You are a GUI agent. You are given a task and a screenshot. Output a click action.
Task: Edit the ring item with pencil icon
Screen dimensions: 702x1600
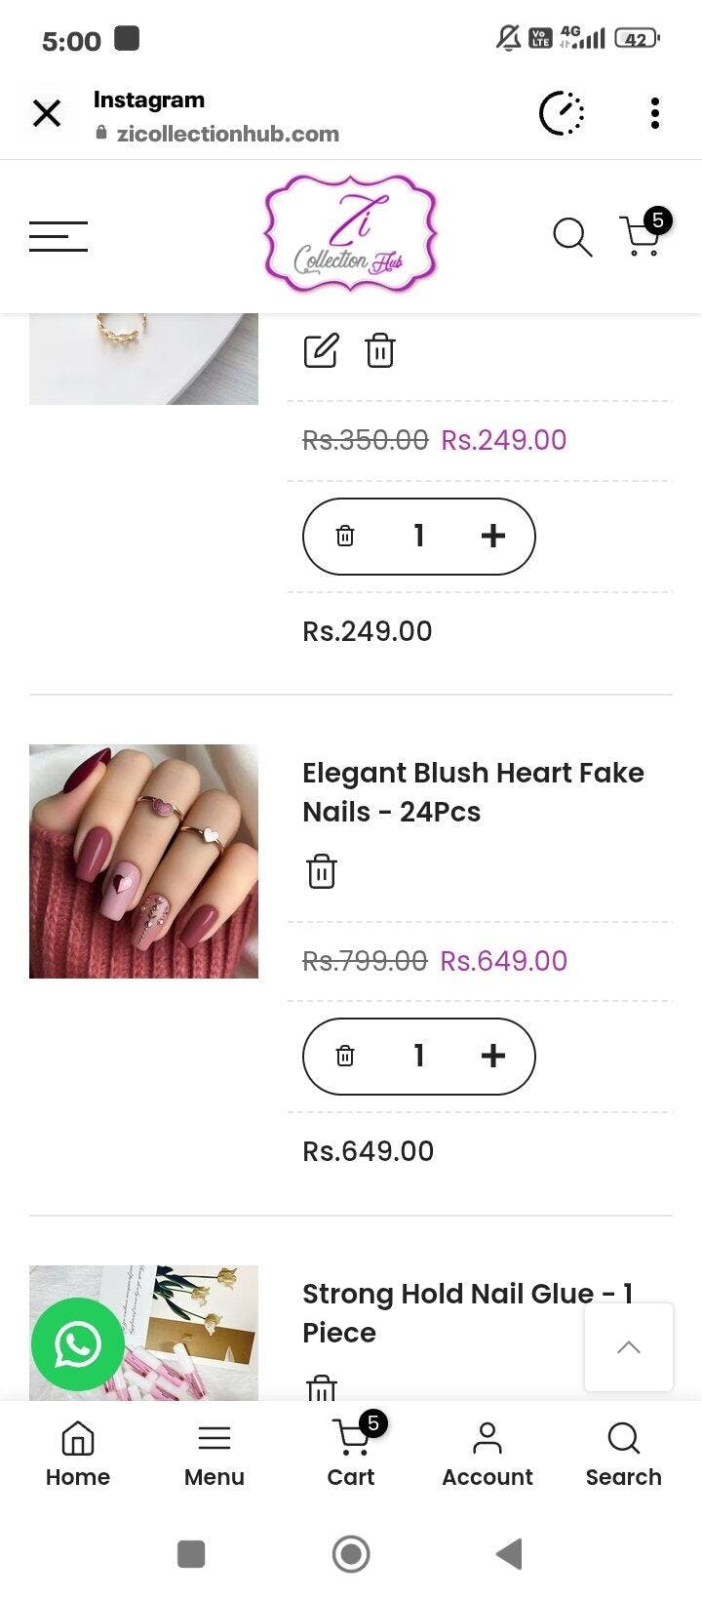(x=321, y=350)
